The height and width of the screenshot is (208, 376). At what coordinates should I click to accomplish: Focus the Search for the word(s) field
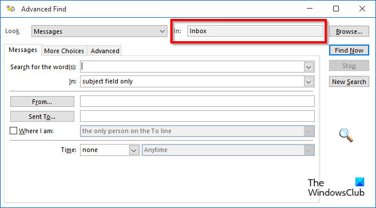coord(193,67)
